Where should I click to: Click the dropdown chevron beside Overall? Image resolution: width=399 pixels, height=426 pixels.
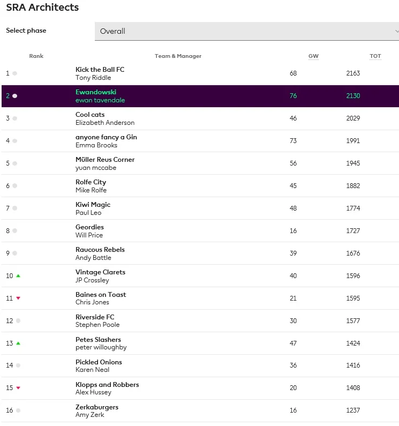[x=397, y=31]
